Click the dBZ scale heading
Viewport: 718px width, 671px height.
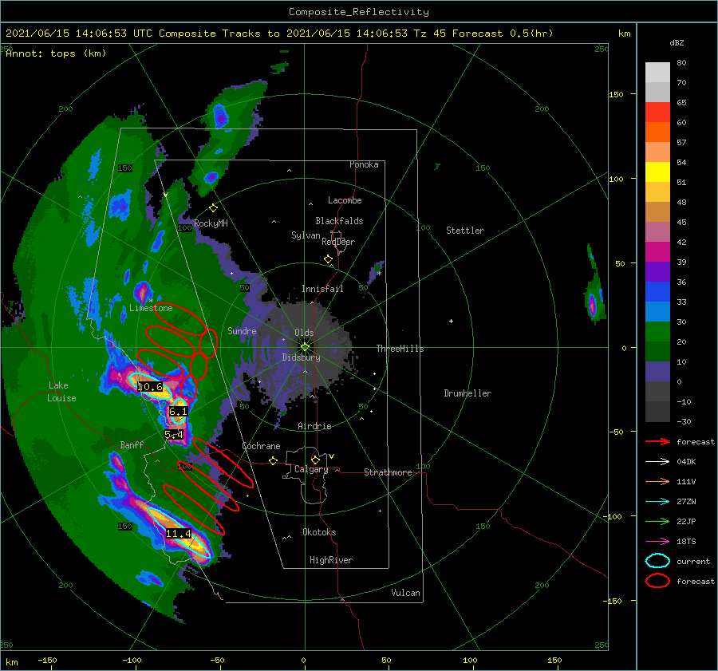coord(677,42)
